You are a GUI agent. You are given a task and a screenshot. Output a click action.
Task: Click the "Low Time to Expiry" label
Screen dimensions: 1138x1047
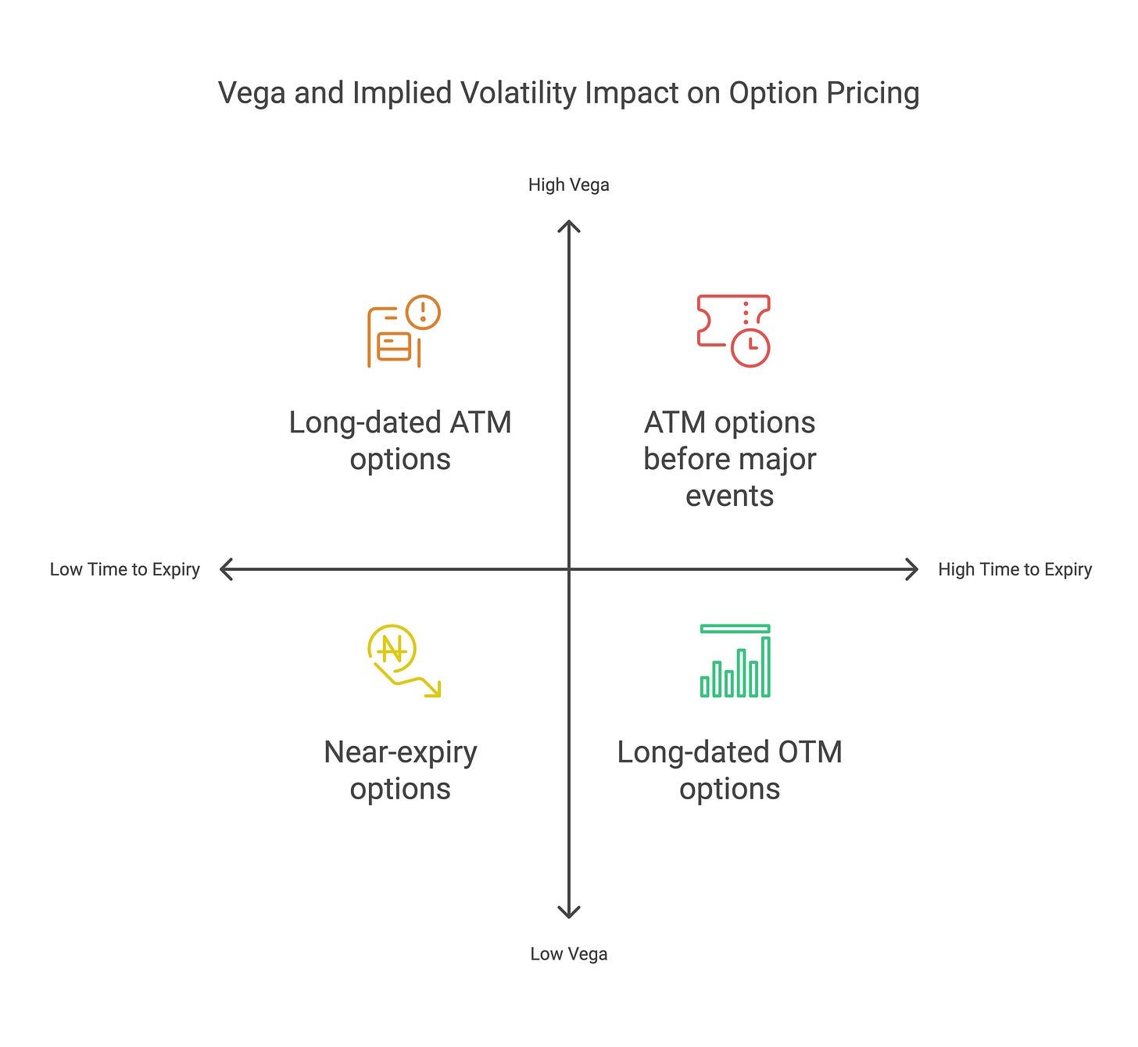[x=125, y=569]
